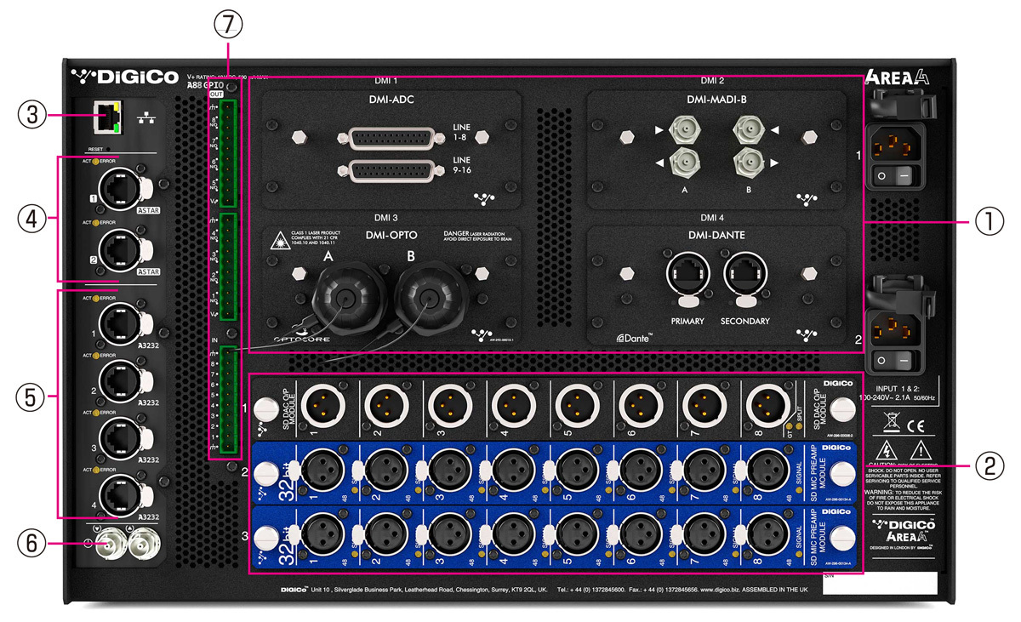The height and width of the screenshot is (622, 1021).
Task: Click XLR input 2 on mic preamp module 3
Action: 380,536
